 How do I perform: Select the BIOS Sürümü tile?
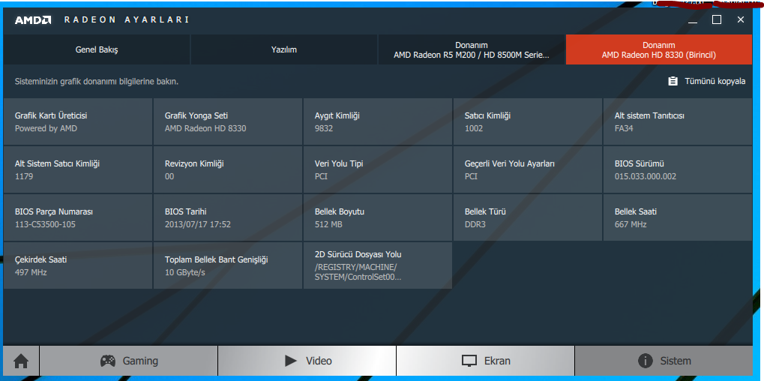tap(678, 169)
